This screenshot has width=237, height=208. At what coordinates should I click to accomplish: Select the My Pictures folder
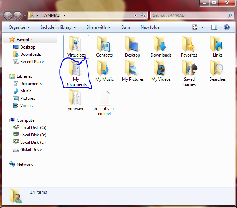[x=133, y=71]
